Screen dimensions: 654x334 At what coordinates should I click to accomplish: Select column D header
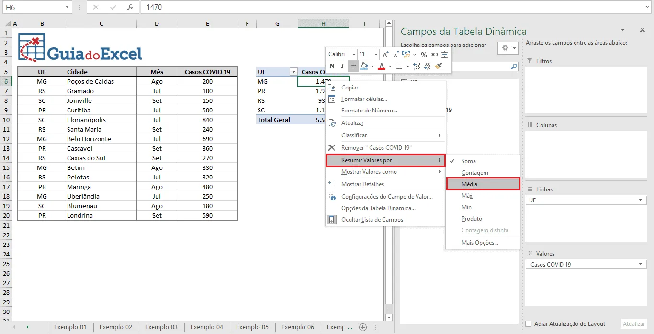click(x=157, y=23)
